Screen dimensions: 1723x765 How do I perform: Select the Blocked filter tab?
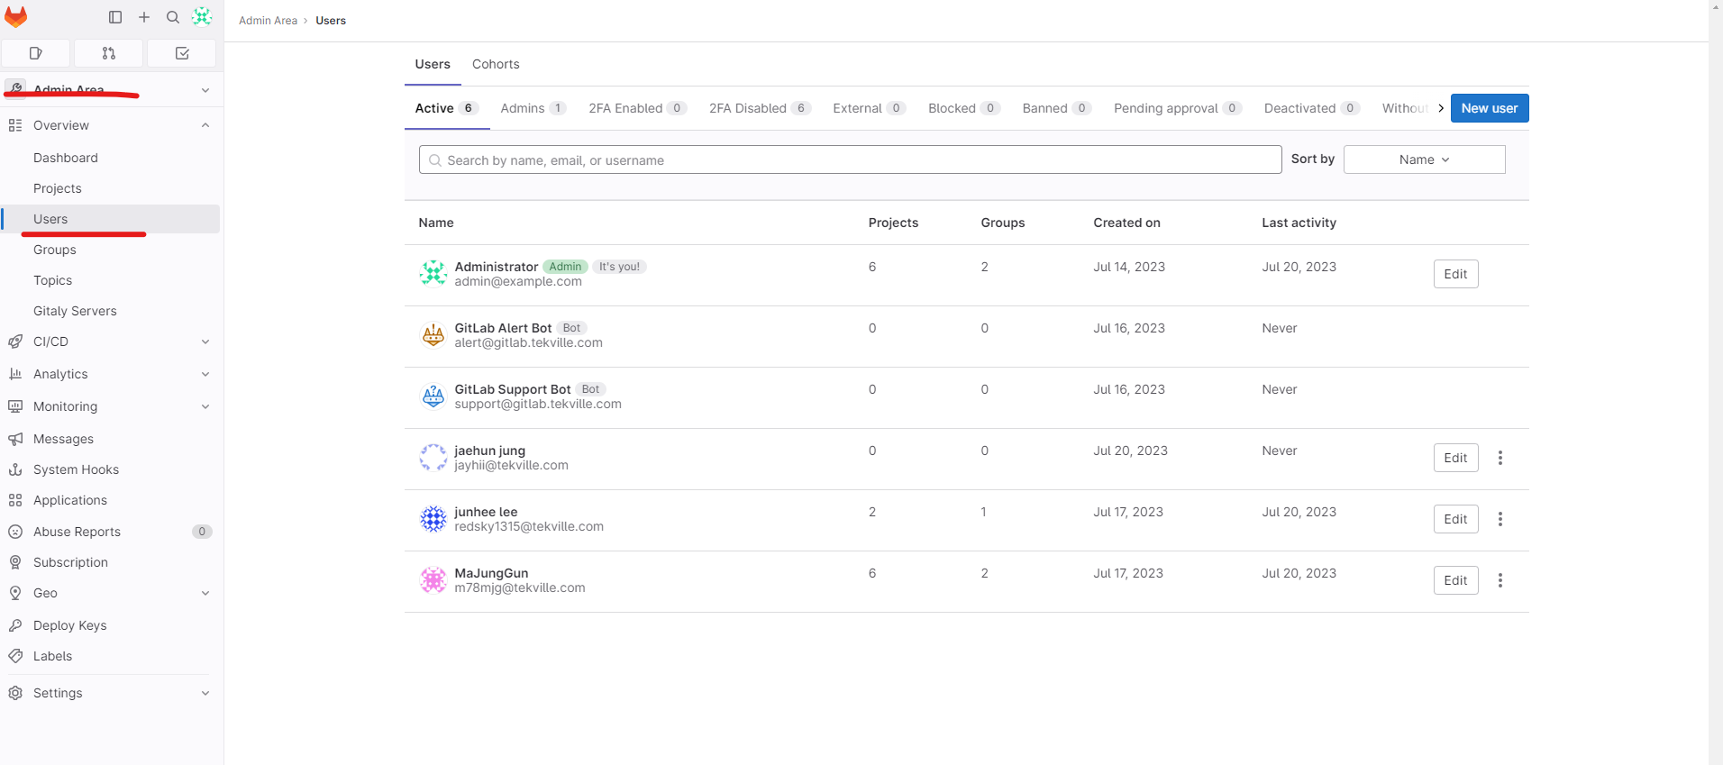pos(964,108)
